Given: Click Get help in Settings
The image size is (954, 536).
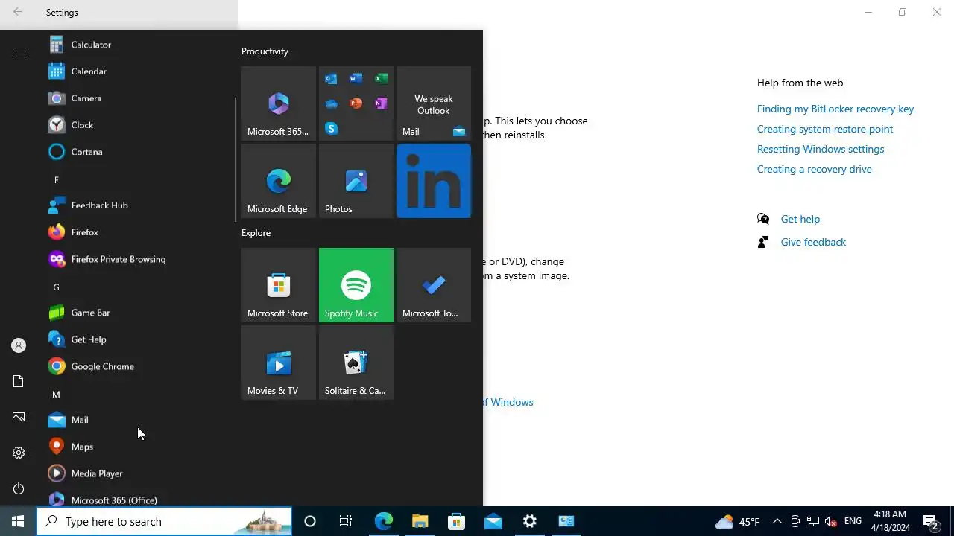Looking at the screenshot, I should pyautogui.click(x=800, y=219).
